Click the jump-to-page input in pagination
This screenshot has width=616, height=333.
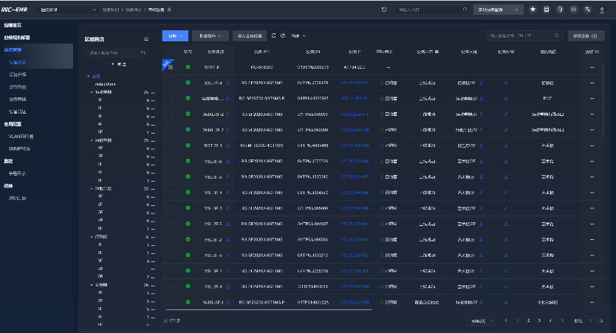click(x=590, y=321)
